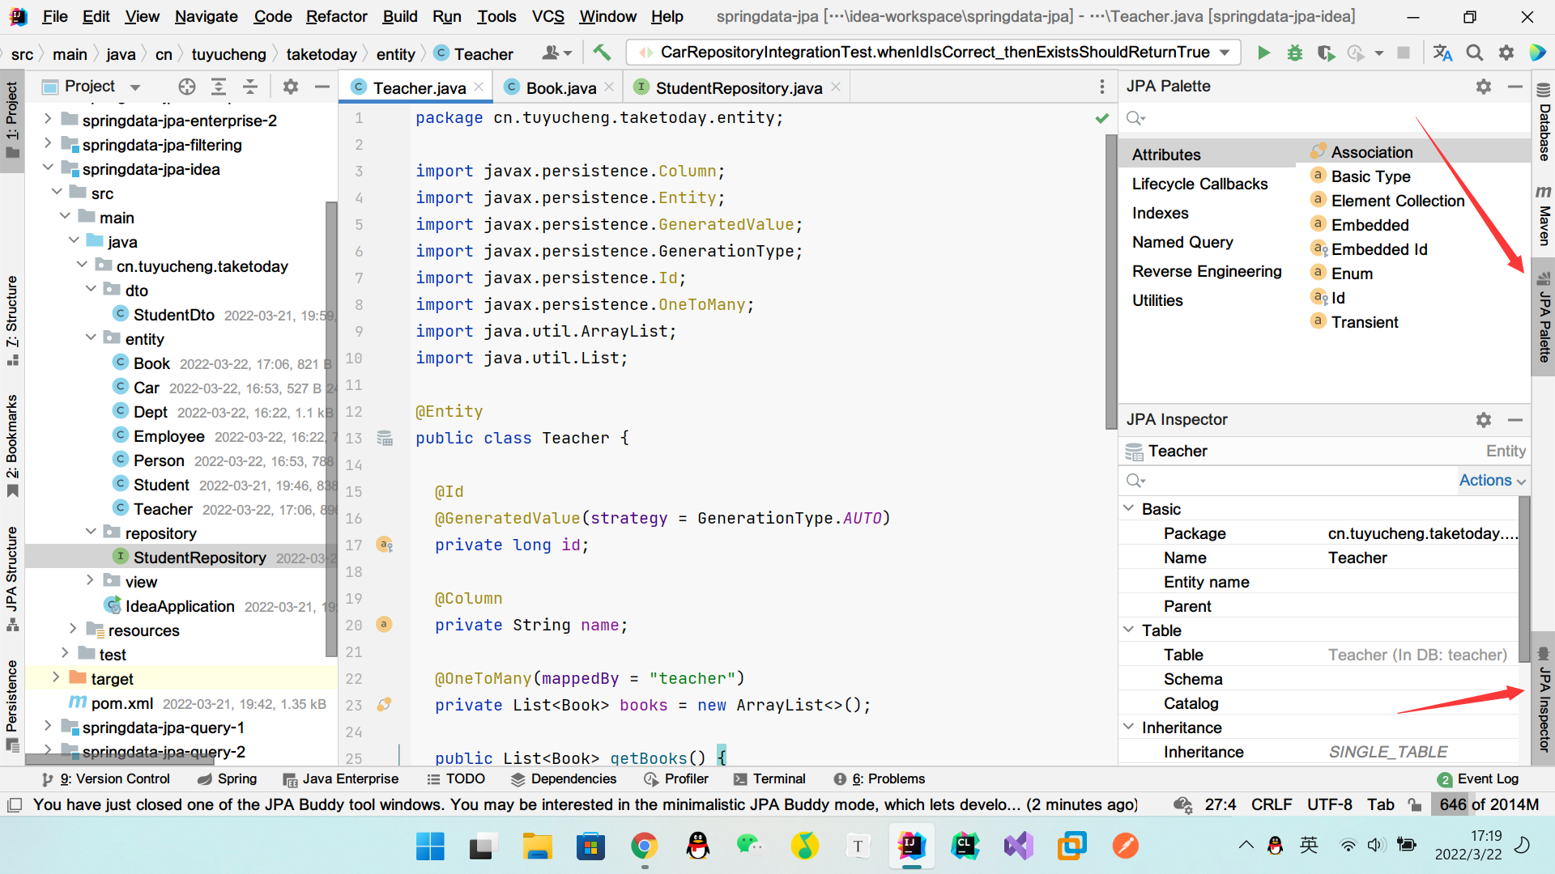This screenshot has width=1555, height=874.
Task: Open IDE Settings via the gear icon
Action: coord(1506,53)
